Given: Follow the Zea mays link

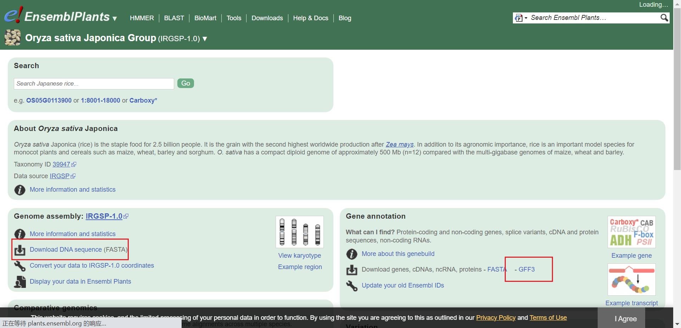Looking at the screenshot, I should coord(400,144).
